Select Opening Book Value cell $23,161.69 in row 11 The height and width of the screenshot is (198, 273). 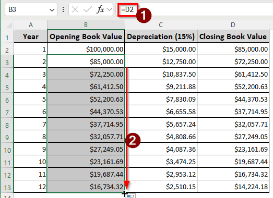tap(86, 162)
